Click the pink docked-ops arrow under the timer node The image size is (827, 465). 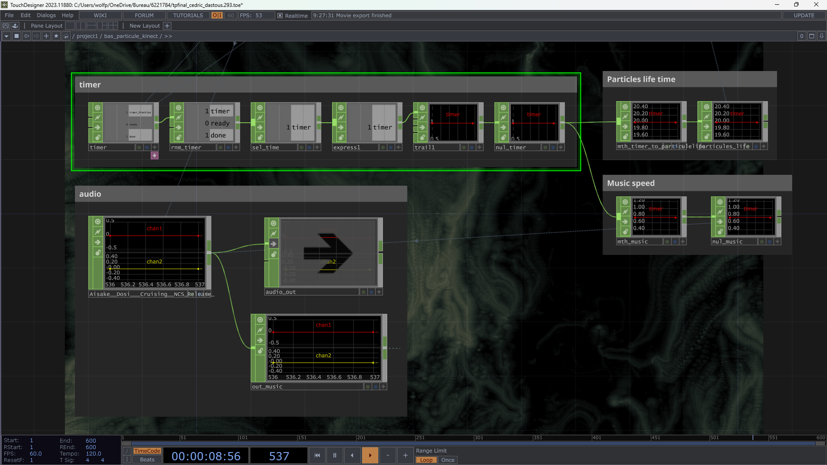[155, 155]
